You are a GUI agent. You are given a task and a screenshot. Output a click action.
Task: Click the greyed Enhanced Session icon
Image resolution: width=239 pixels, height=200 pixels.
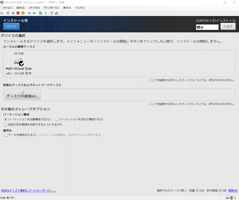click(52, 13)
